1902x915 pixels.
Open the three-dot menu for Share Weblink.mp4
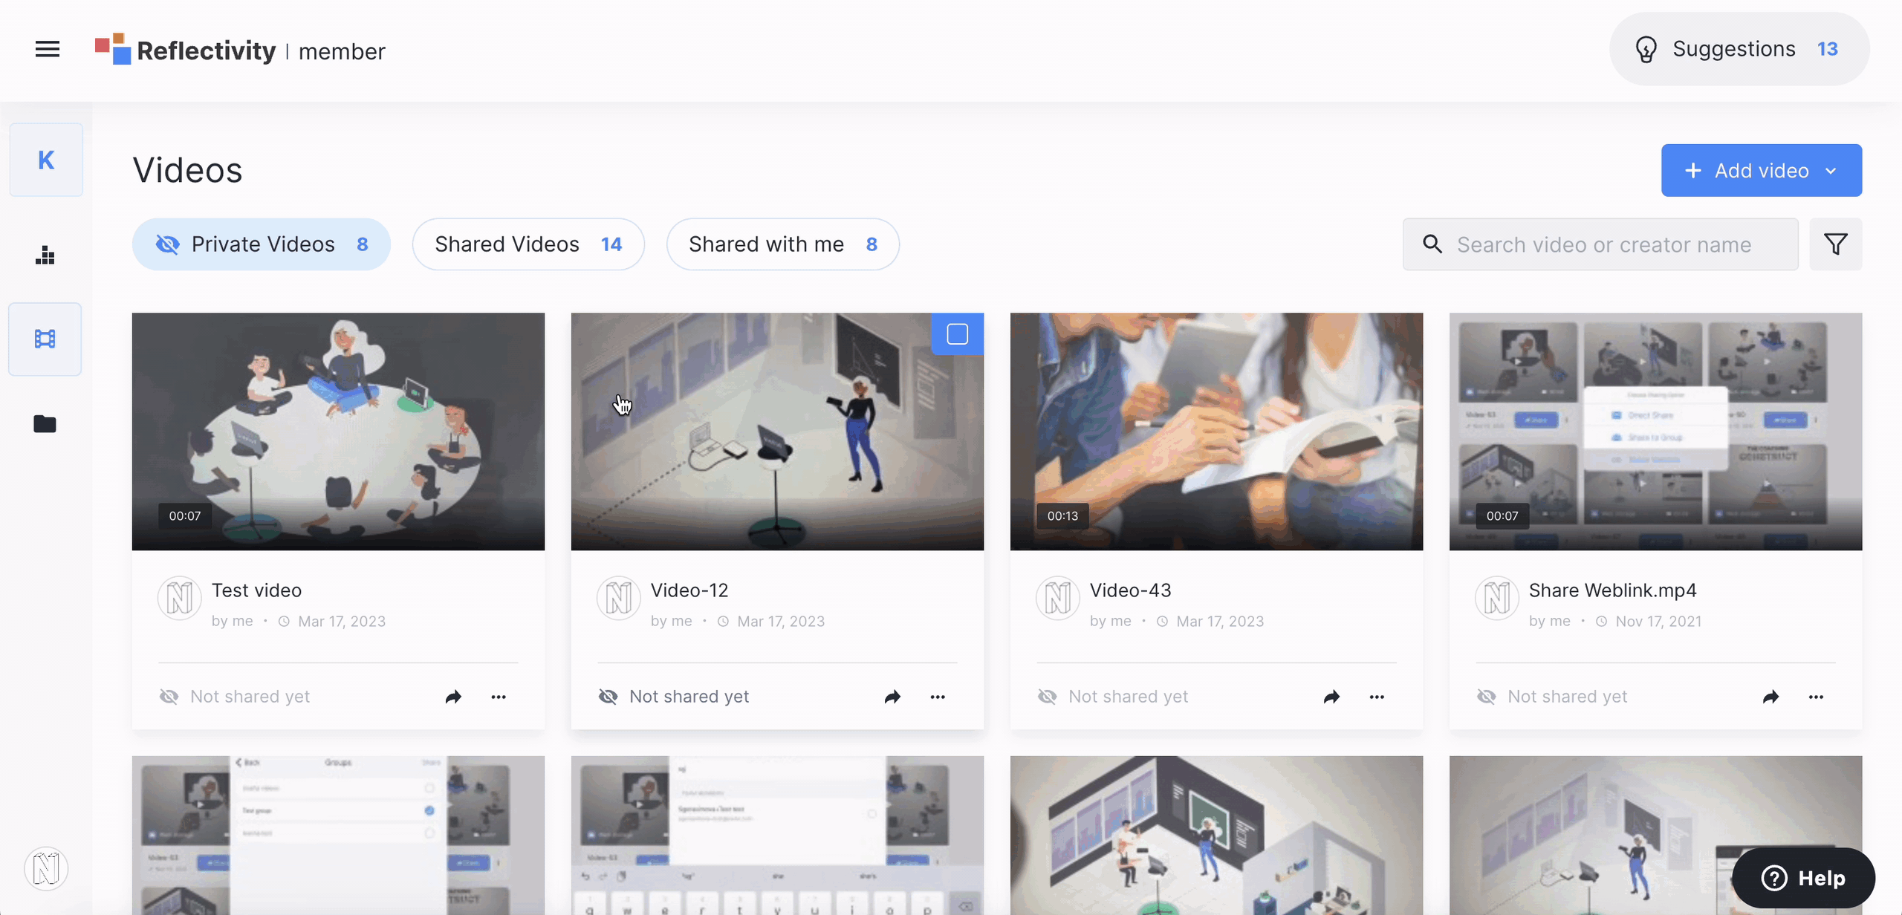[x=1816, y=697]
